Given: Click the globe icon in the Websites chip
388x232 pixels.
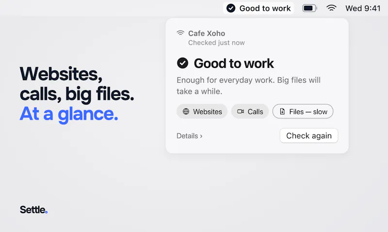Looking at the screenshot, I should coord(186,111).
